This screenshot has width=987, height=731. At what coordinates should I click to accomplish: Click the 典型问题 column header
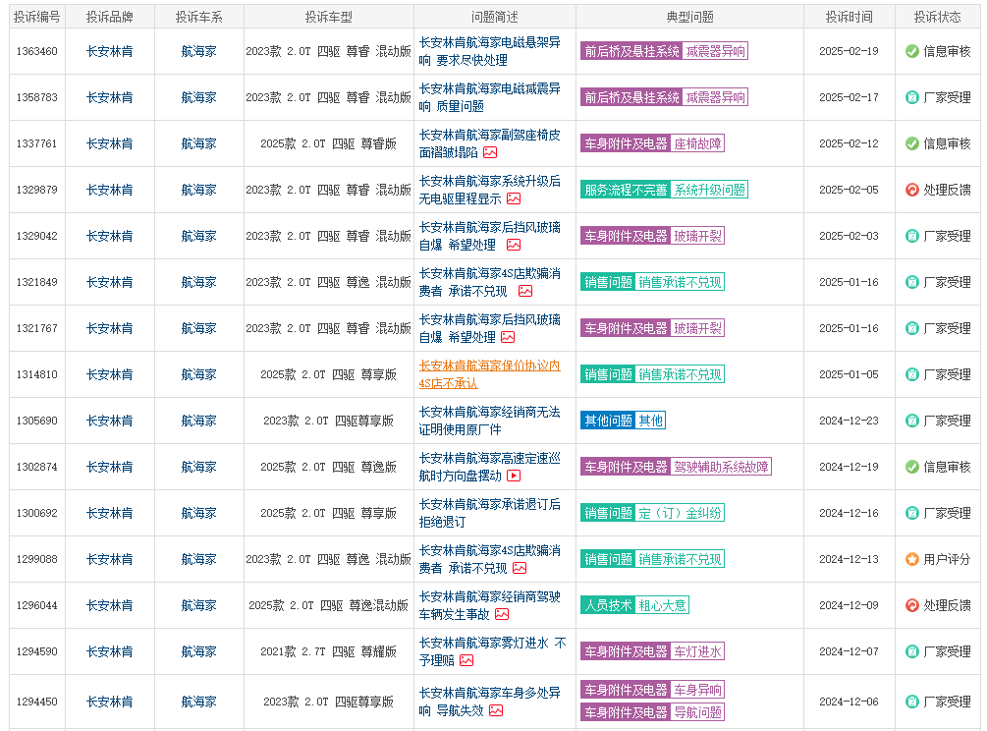(x=689, y=17)
